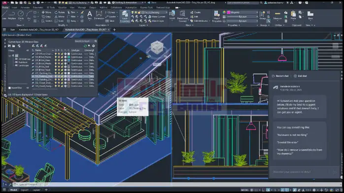Viewport: 344px width, 193px height.
Task: Open the Manage ribbon tab
Action: [x=82, y=7]
